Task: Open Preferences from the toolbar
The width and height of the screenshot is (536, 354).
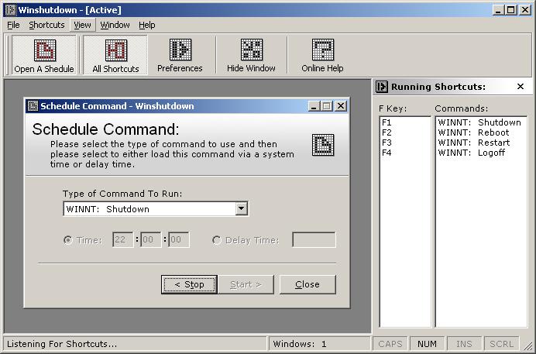Action: [x=180, y=55]
